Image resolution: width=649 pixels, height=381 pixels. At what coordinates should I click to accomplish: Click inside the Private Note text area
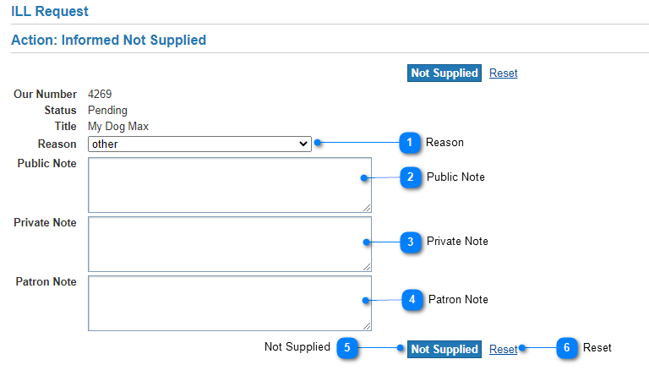(230, 244)
